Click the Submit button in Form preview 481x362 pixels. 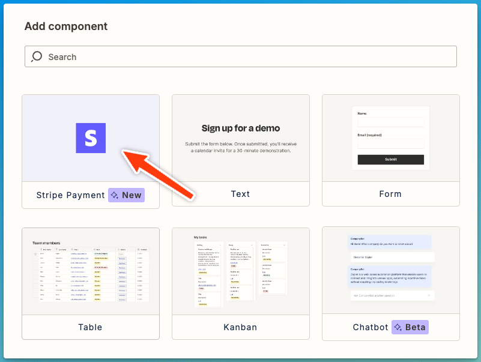click(391, 160)
